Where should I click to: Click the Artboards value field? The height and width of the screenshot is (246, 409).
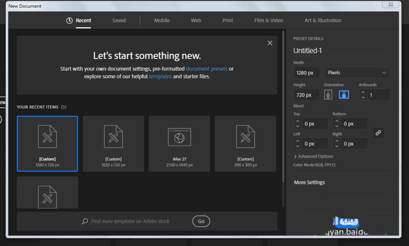click(378, 95)
